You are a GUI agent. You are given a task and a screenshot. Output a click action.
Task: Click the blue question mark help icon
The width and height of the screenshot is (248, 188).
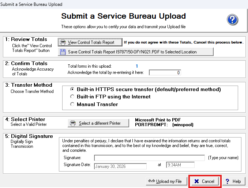point(233,20)
